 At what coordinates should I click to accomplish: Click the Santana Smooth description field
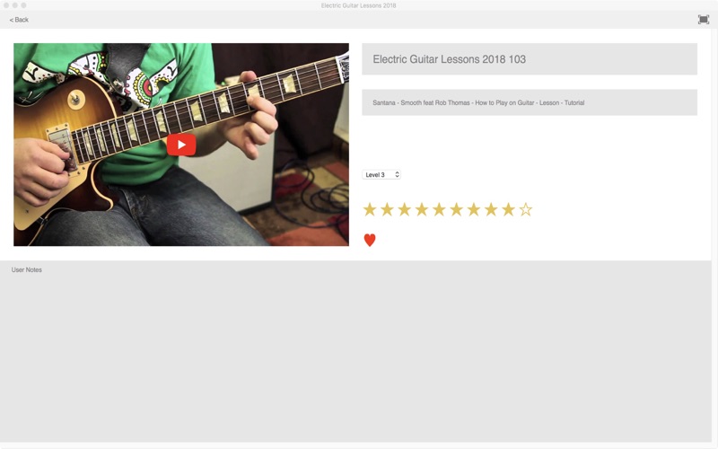[x=530, y=102]
